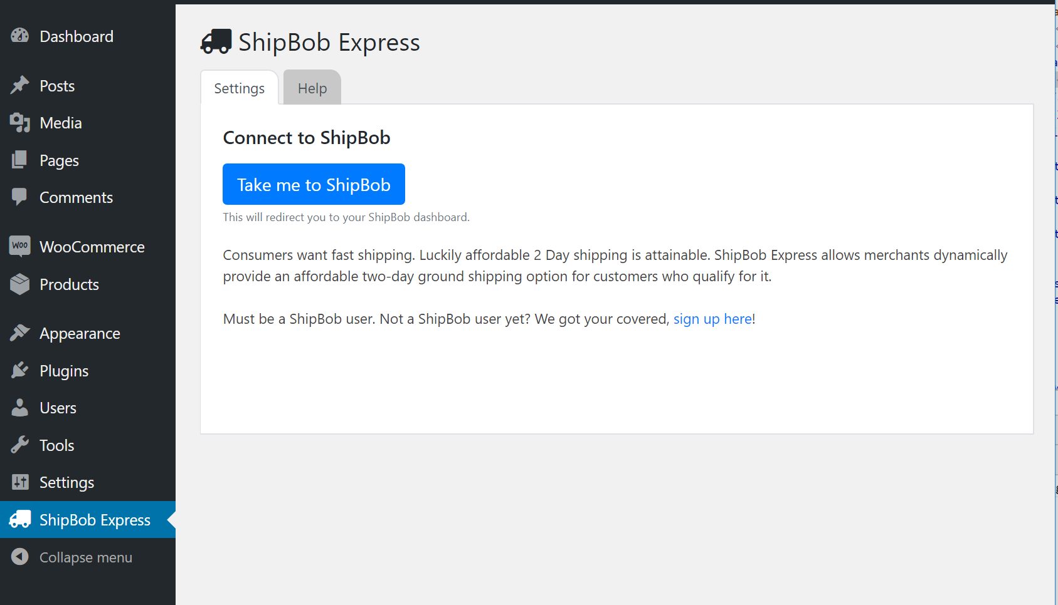
Task: Open Media via its camera icon
Action: click(20, 123)
